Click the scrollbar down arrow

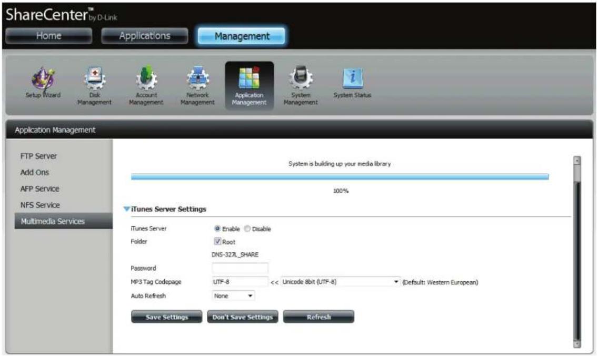[x=577, y=344]
